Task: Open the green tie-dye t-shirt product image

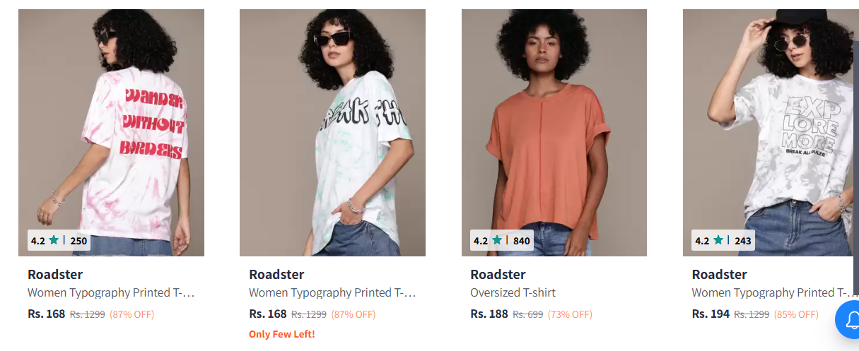Action: coord(332,133)
